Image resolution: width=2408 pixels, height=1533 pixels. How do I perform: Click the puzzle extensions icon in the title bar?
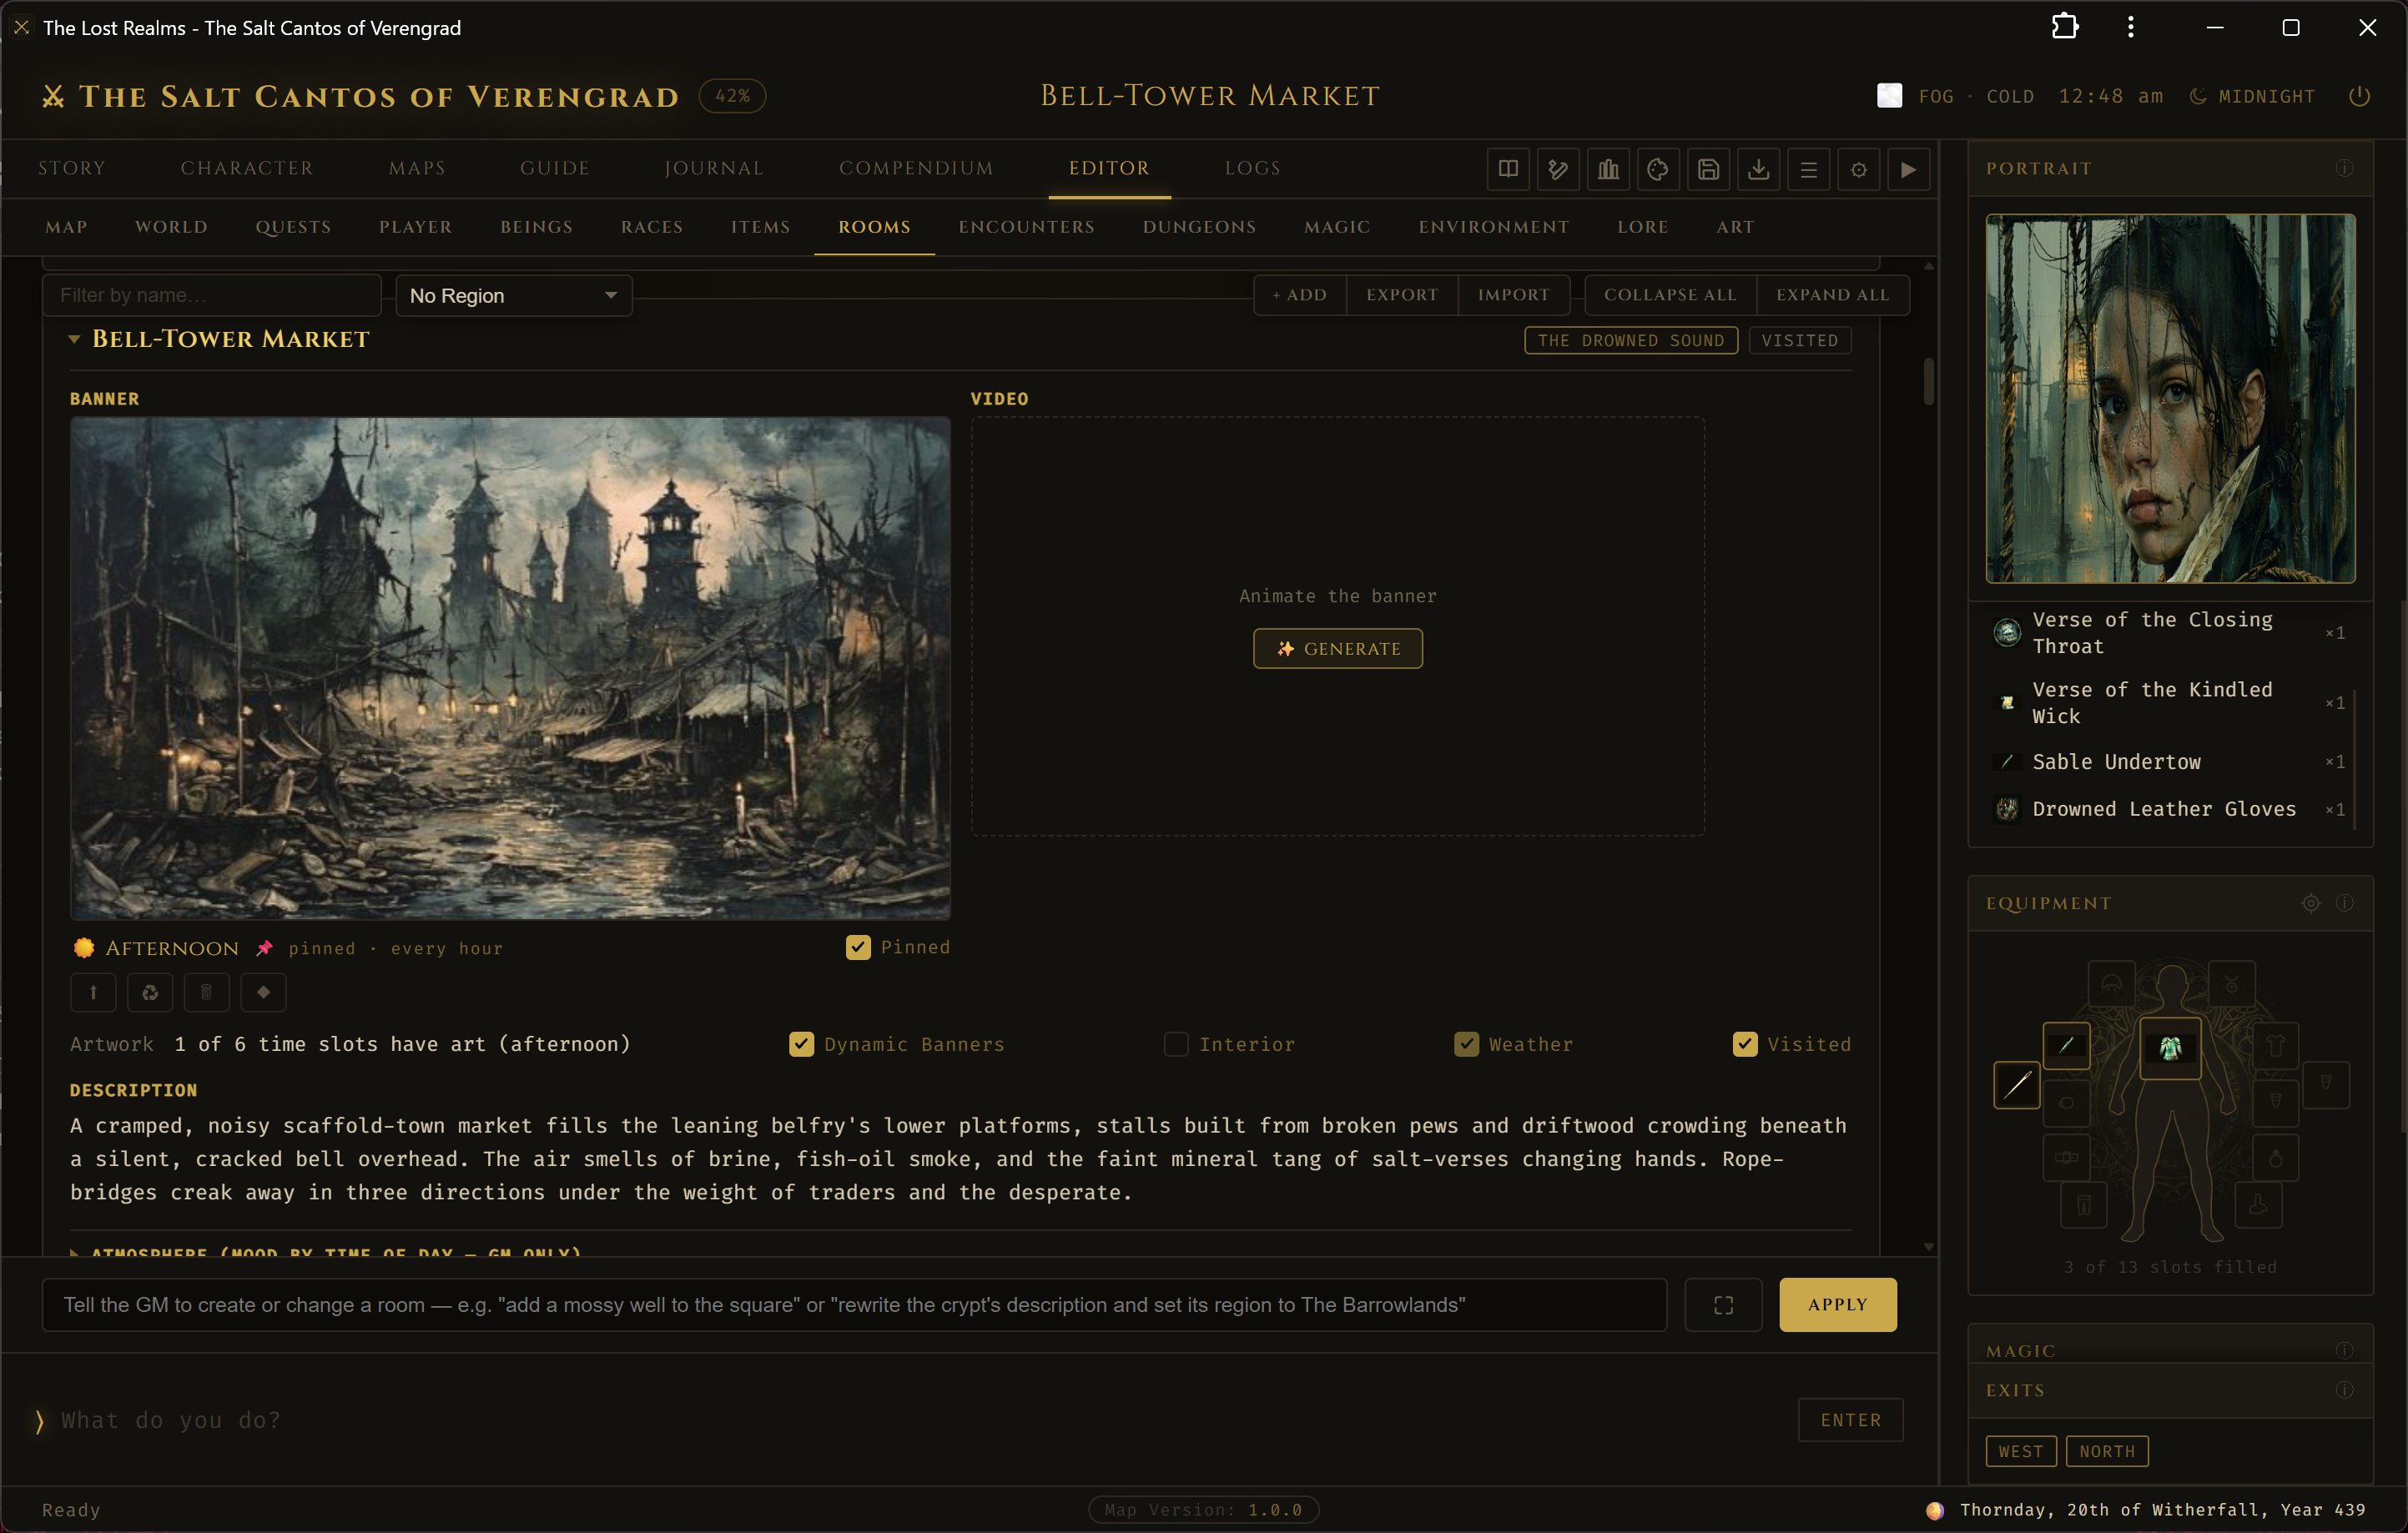pyautogui.click(x=2065, y=27)
